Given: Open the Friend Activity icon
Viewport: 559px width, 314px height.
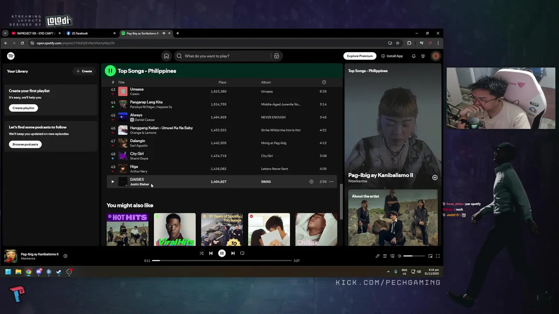Looking at the screenshot, I should click(423, 56).
